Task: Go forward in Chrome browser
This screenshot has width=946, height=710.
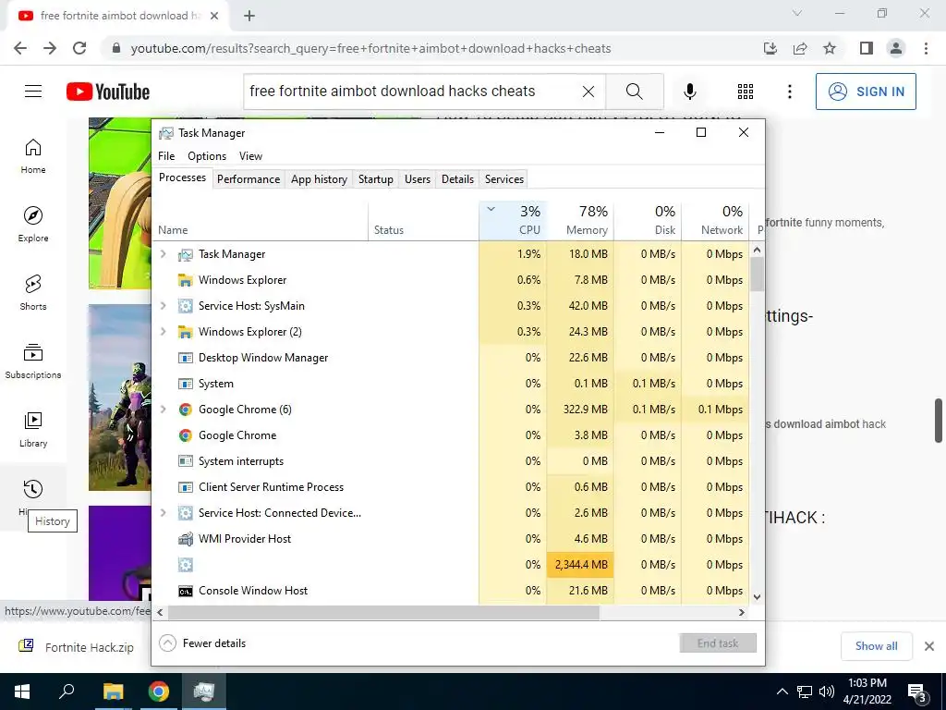Action: click(x=50, y=48)
